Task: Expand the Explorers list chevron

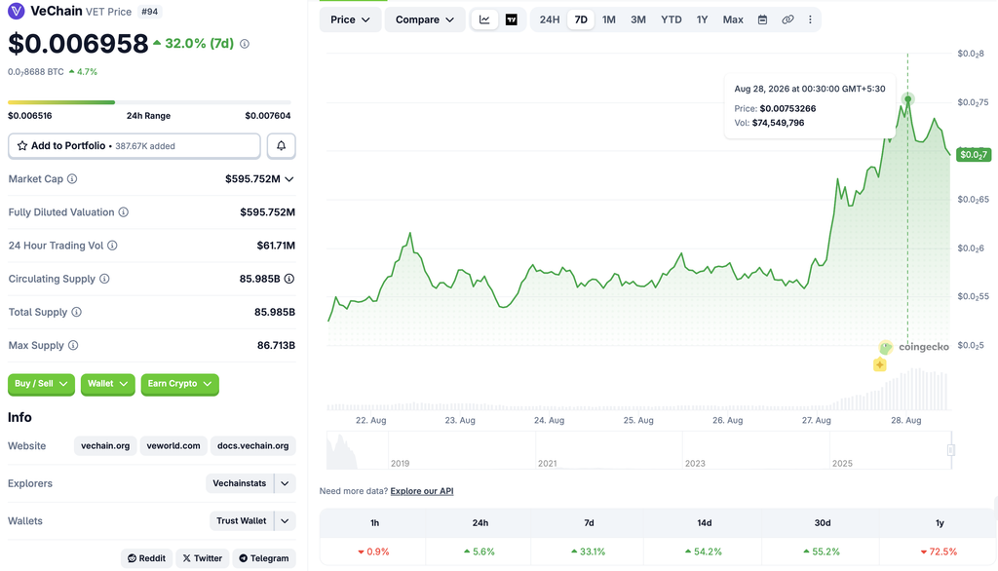Action: [286, 483]
